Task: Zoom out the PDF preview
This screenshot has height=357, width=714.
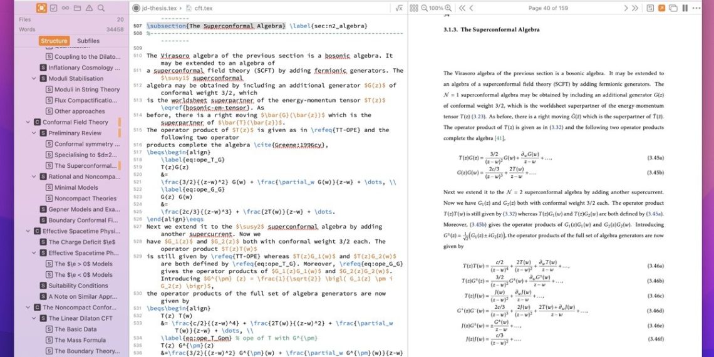Action: tap(424, 8)
